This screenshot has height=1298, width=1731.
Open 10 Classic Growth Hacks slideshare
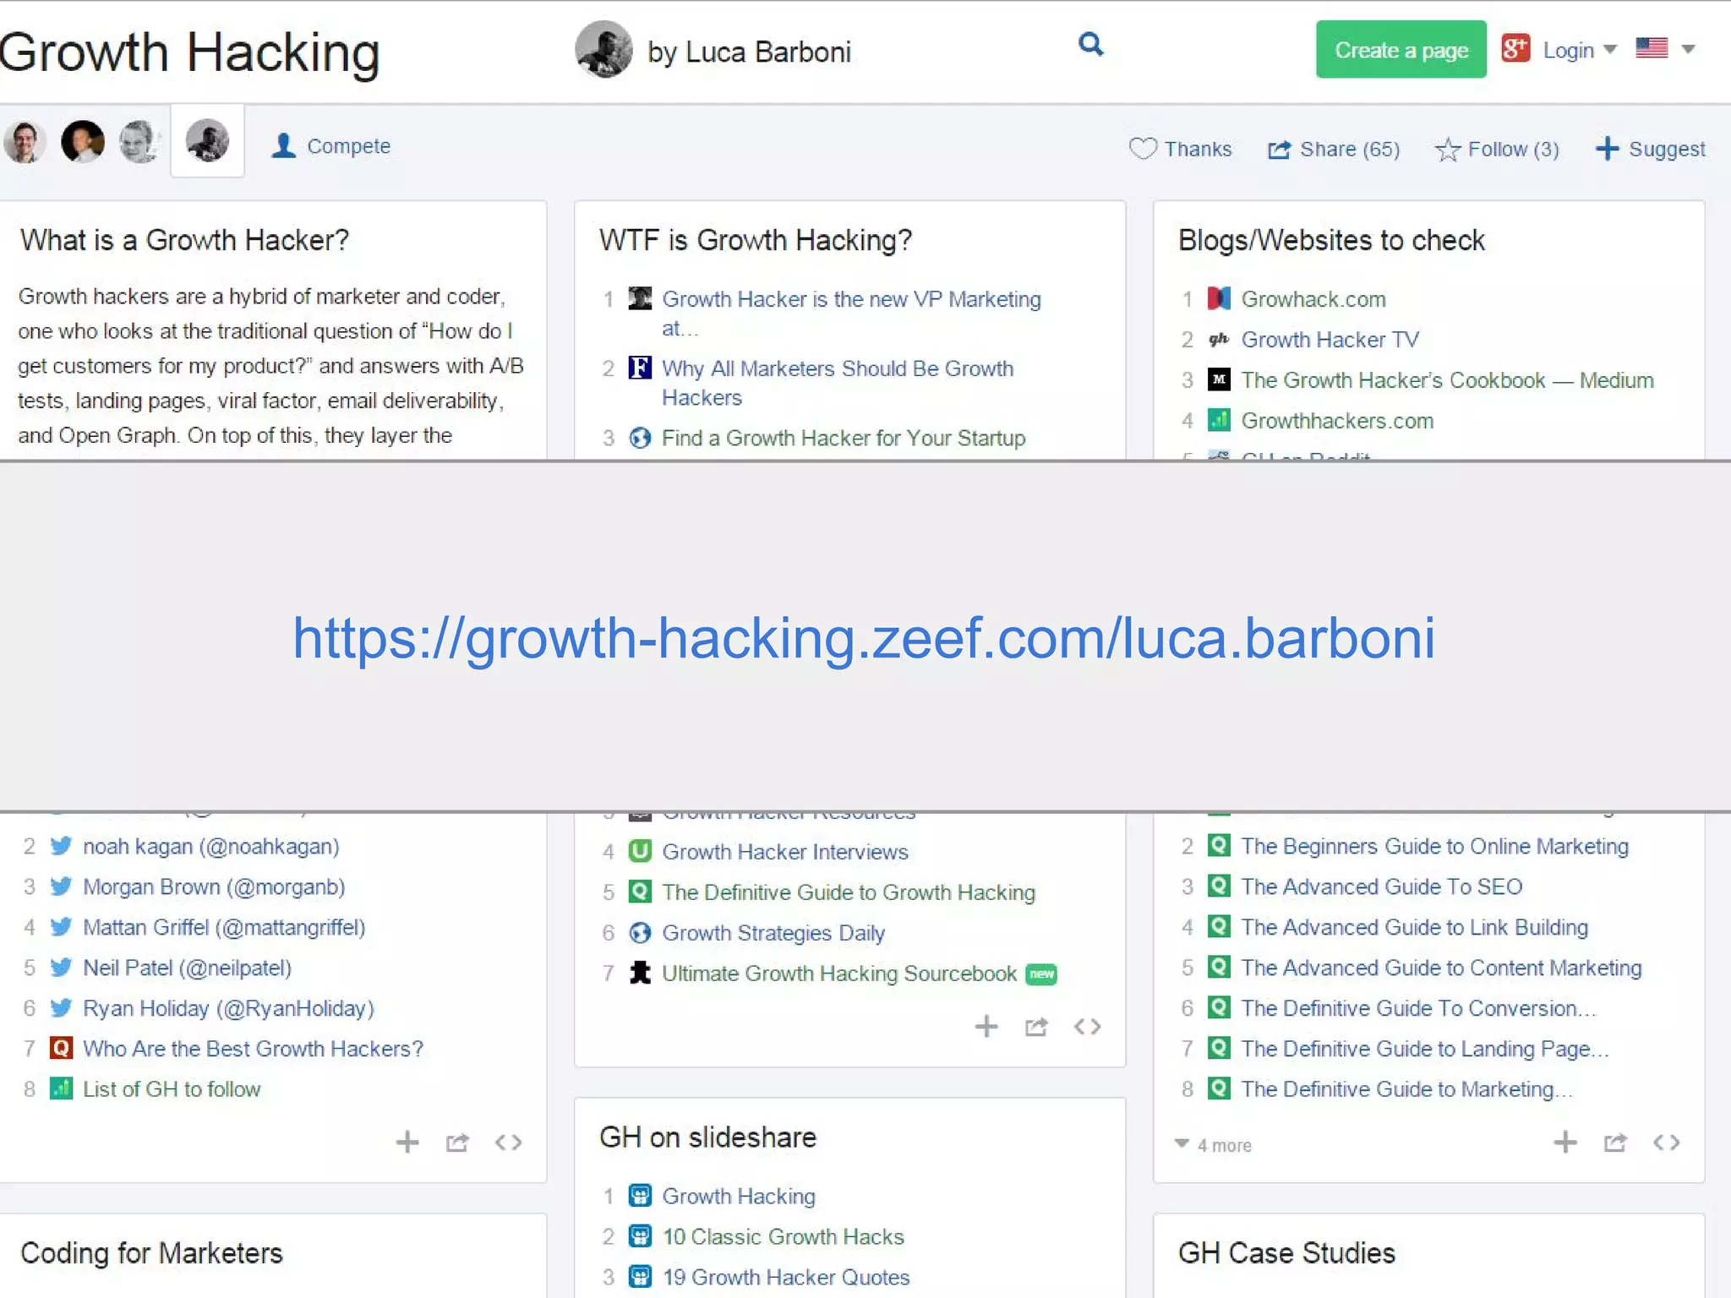(x=784, y=1237)
